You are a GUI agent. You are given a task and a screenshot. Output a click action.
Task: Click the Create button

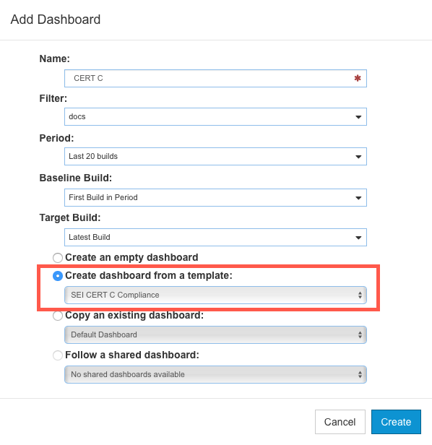[396, 422]
